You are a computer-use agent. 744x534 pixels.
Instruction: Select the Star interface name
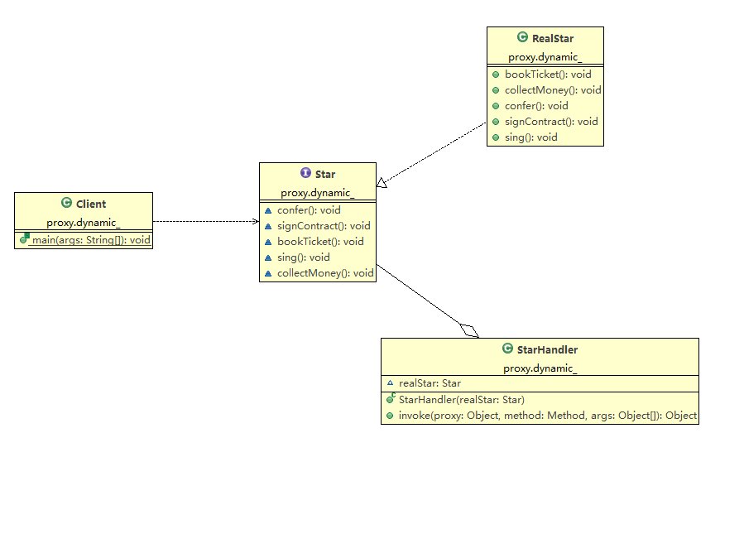tap(325, 174)
